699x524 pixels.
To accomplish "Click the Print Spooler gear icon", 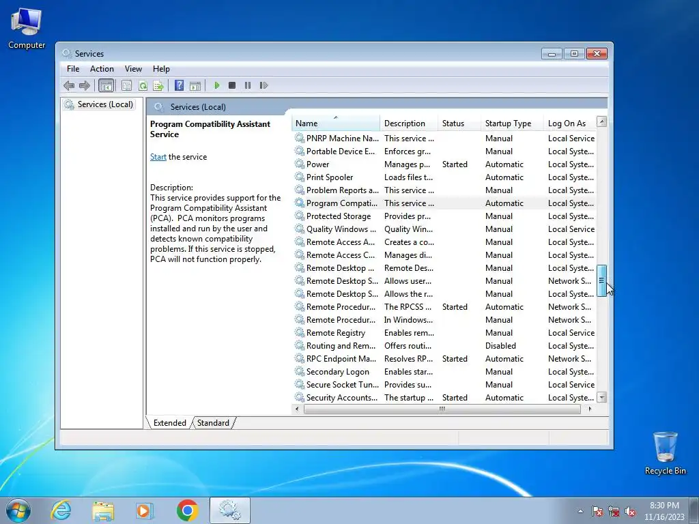I will (300, 177).
